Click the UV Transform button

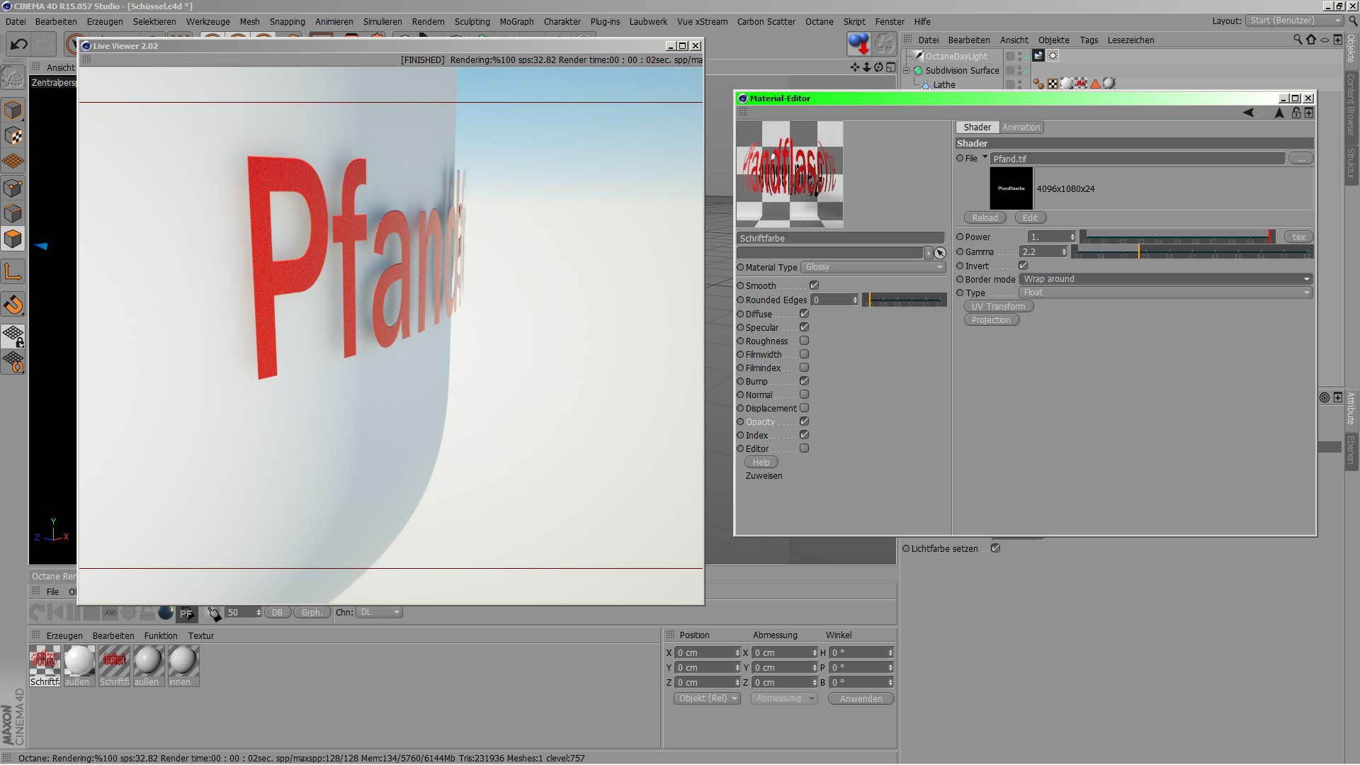coord(998,307)
